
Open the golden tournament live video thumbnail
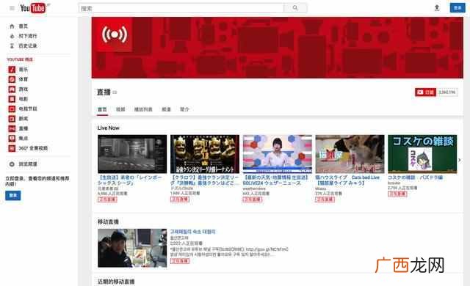pos(205,154)
